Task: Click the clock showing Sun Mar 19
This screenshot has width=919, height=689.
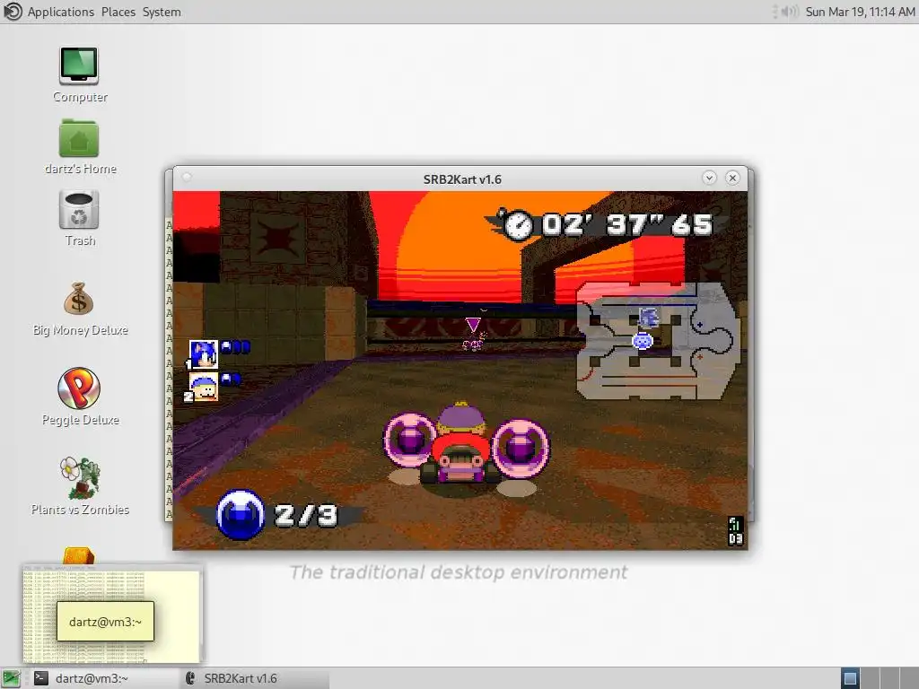Action: (860, 12)
